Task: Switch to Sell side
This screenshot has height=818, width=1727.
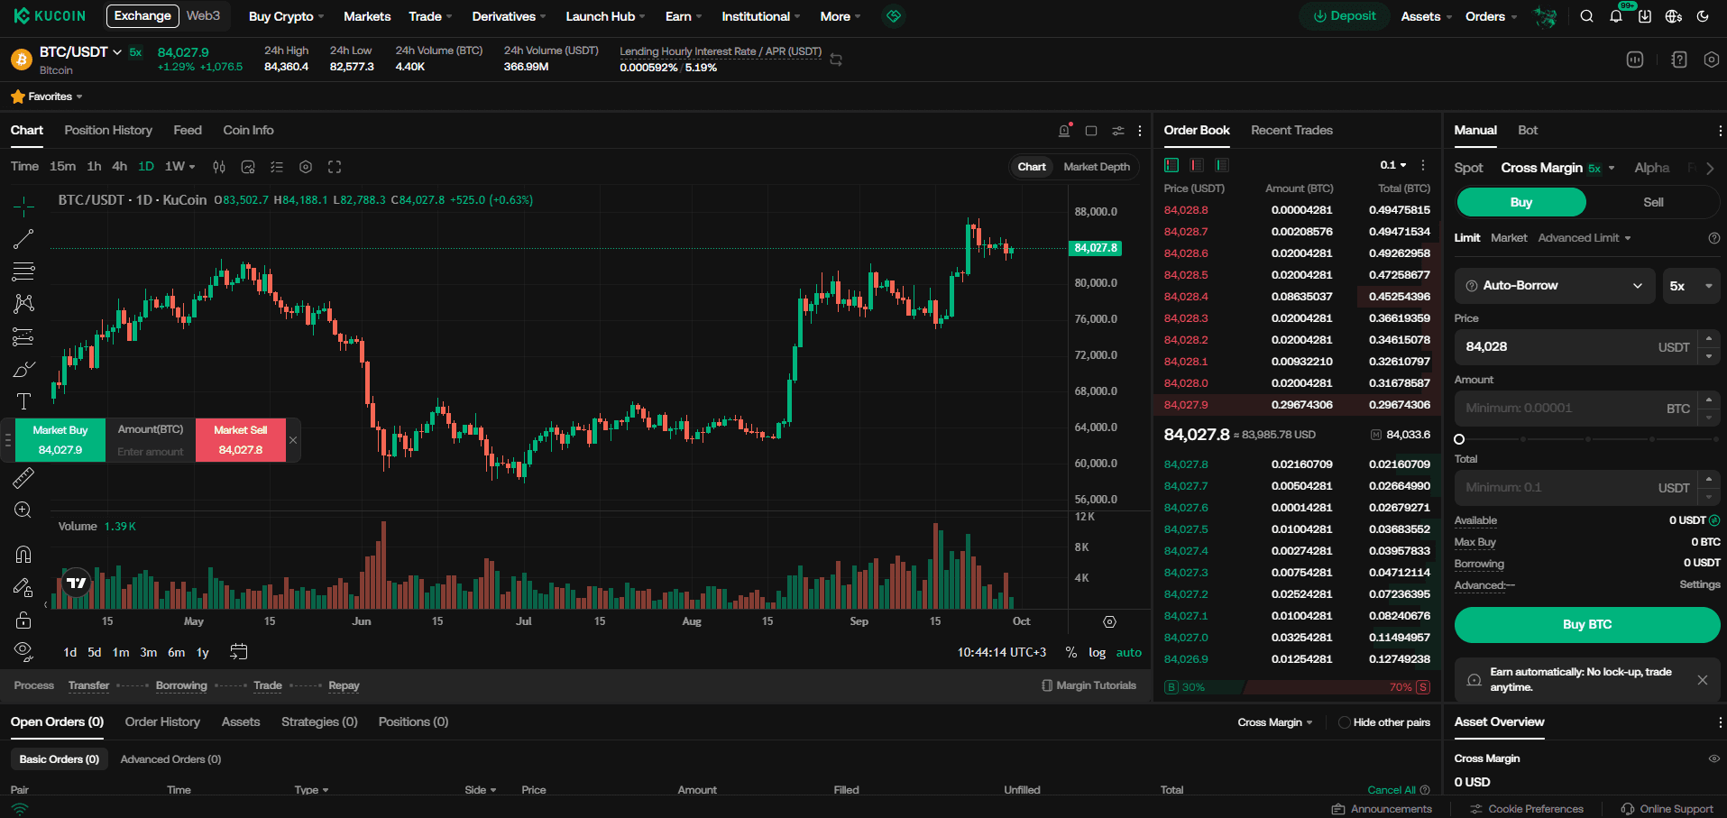Action: coord(1653,202)
